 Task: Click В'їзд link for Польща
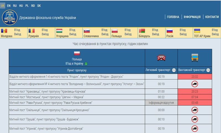pos(128,30)
